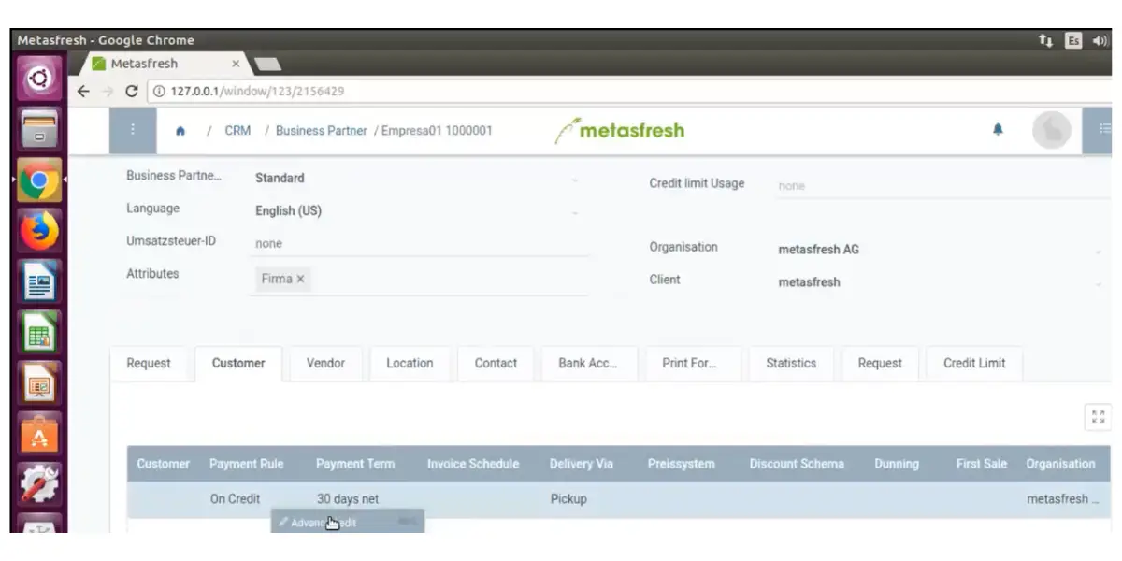Open the Es keyboard layout indicator
Screen dimensions: 1122x561
[x=1073, y=40]
